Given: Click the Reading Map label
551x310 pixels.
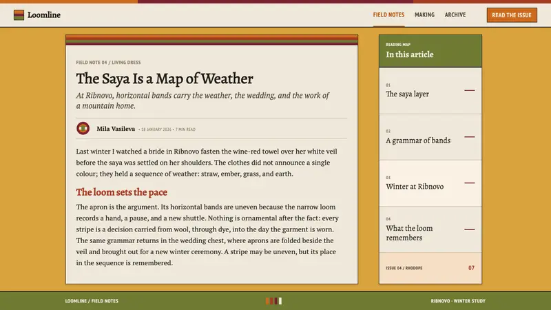Looking at the screenshot, I should pos(398,45).
